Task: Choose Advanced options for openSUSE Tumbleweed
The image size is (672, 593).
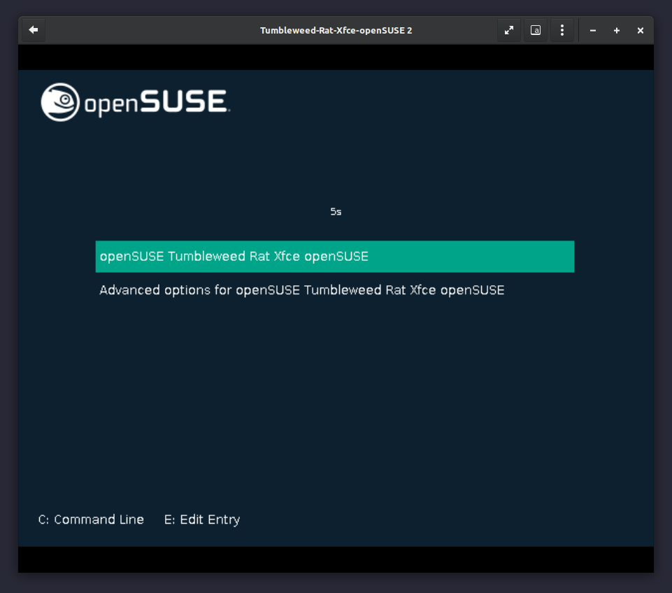Action: click(301, 290)
